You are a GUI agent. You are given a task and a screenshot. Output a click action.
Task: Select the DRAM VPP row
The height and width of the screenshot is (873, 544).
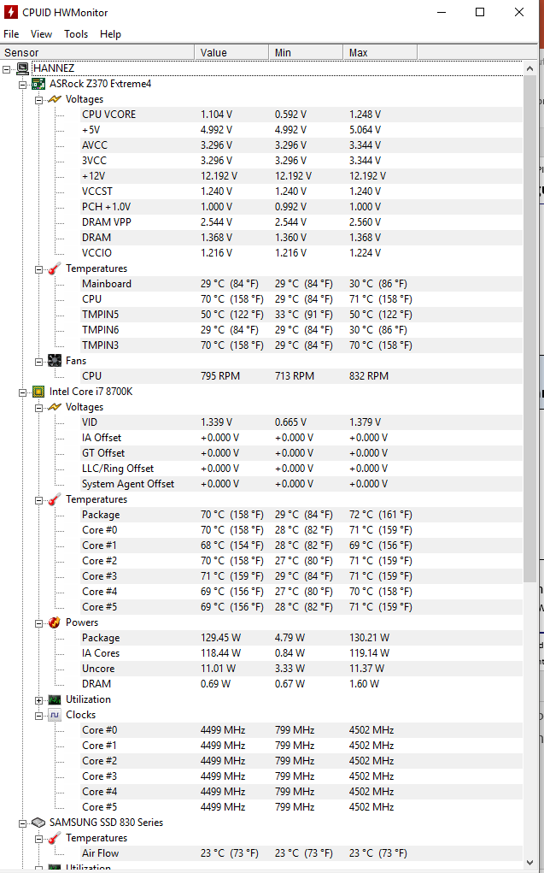(x=301, y=222)
